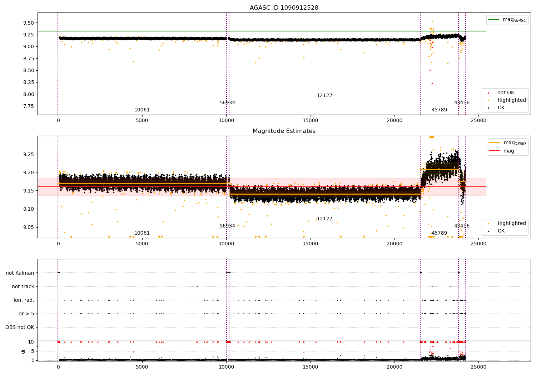Click the 10 tick on the dr axis
The width and height of the screenshot is (536, 375).
pyautogui.click(x=31, y=342)
